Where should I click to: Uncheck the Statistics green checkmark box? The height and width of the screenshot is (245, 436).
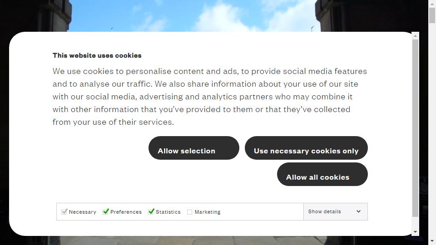(x=151, y=212)
